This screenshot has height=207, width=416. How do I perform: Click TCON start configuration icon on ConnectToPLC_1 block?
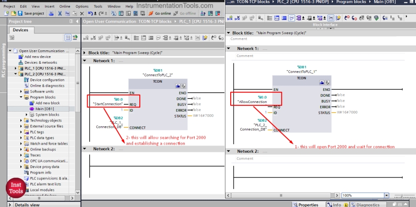click(322, 83)
